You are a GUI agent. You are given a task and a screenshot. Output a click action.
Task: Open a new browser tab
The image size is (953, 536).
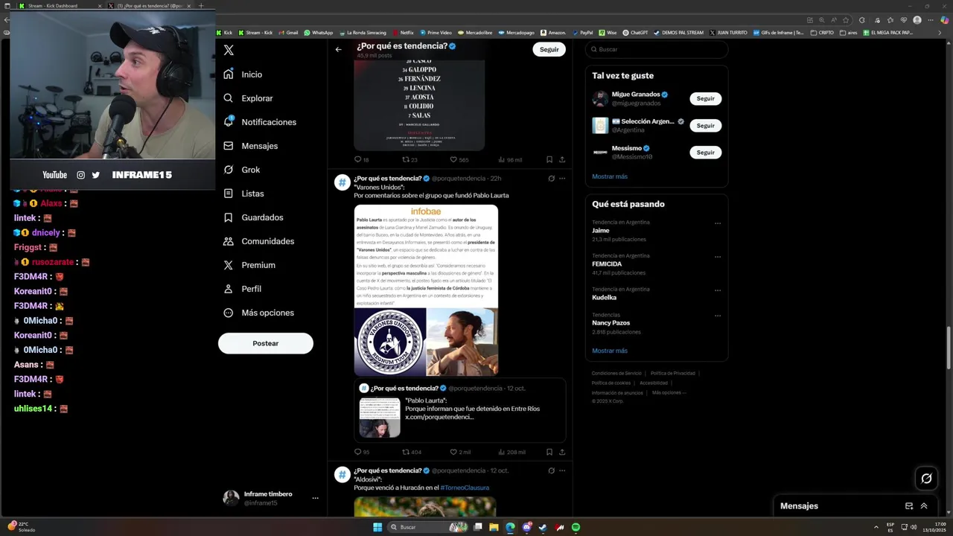(200, 5)
